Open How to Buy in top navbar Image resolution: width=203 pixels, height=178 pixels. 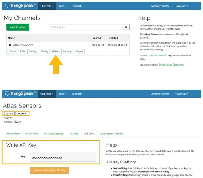[181, 6]
